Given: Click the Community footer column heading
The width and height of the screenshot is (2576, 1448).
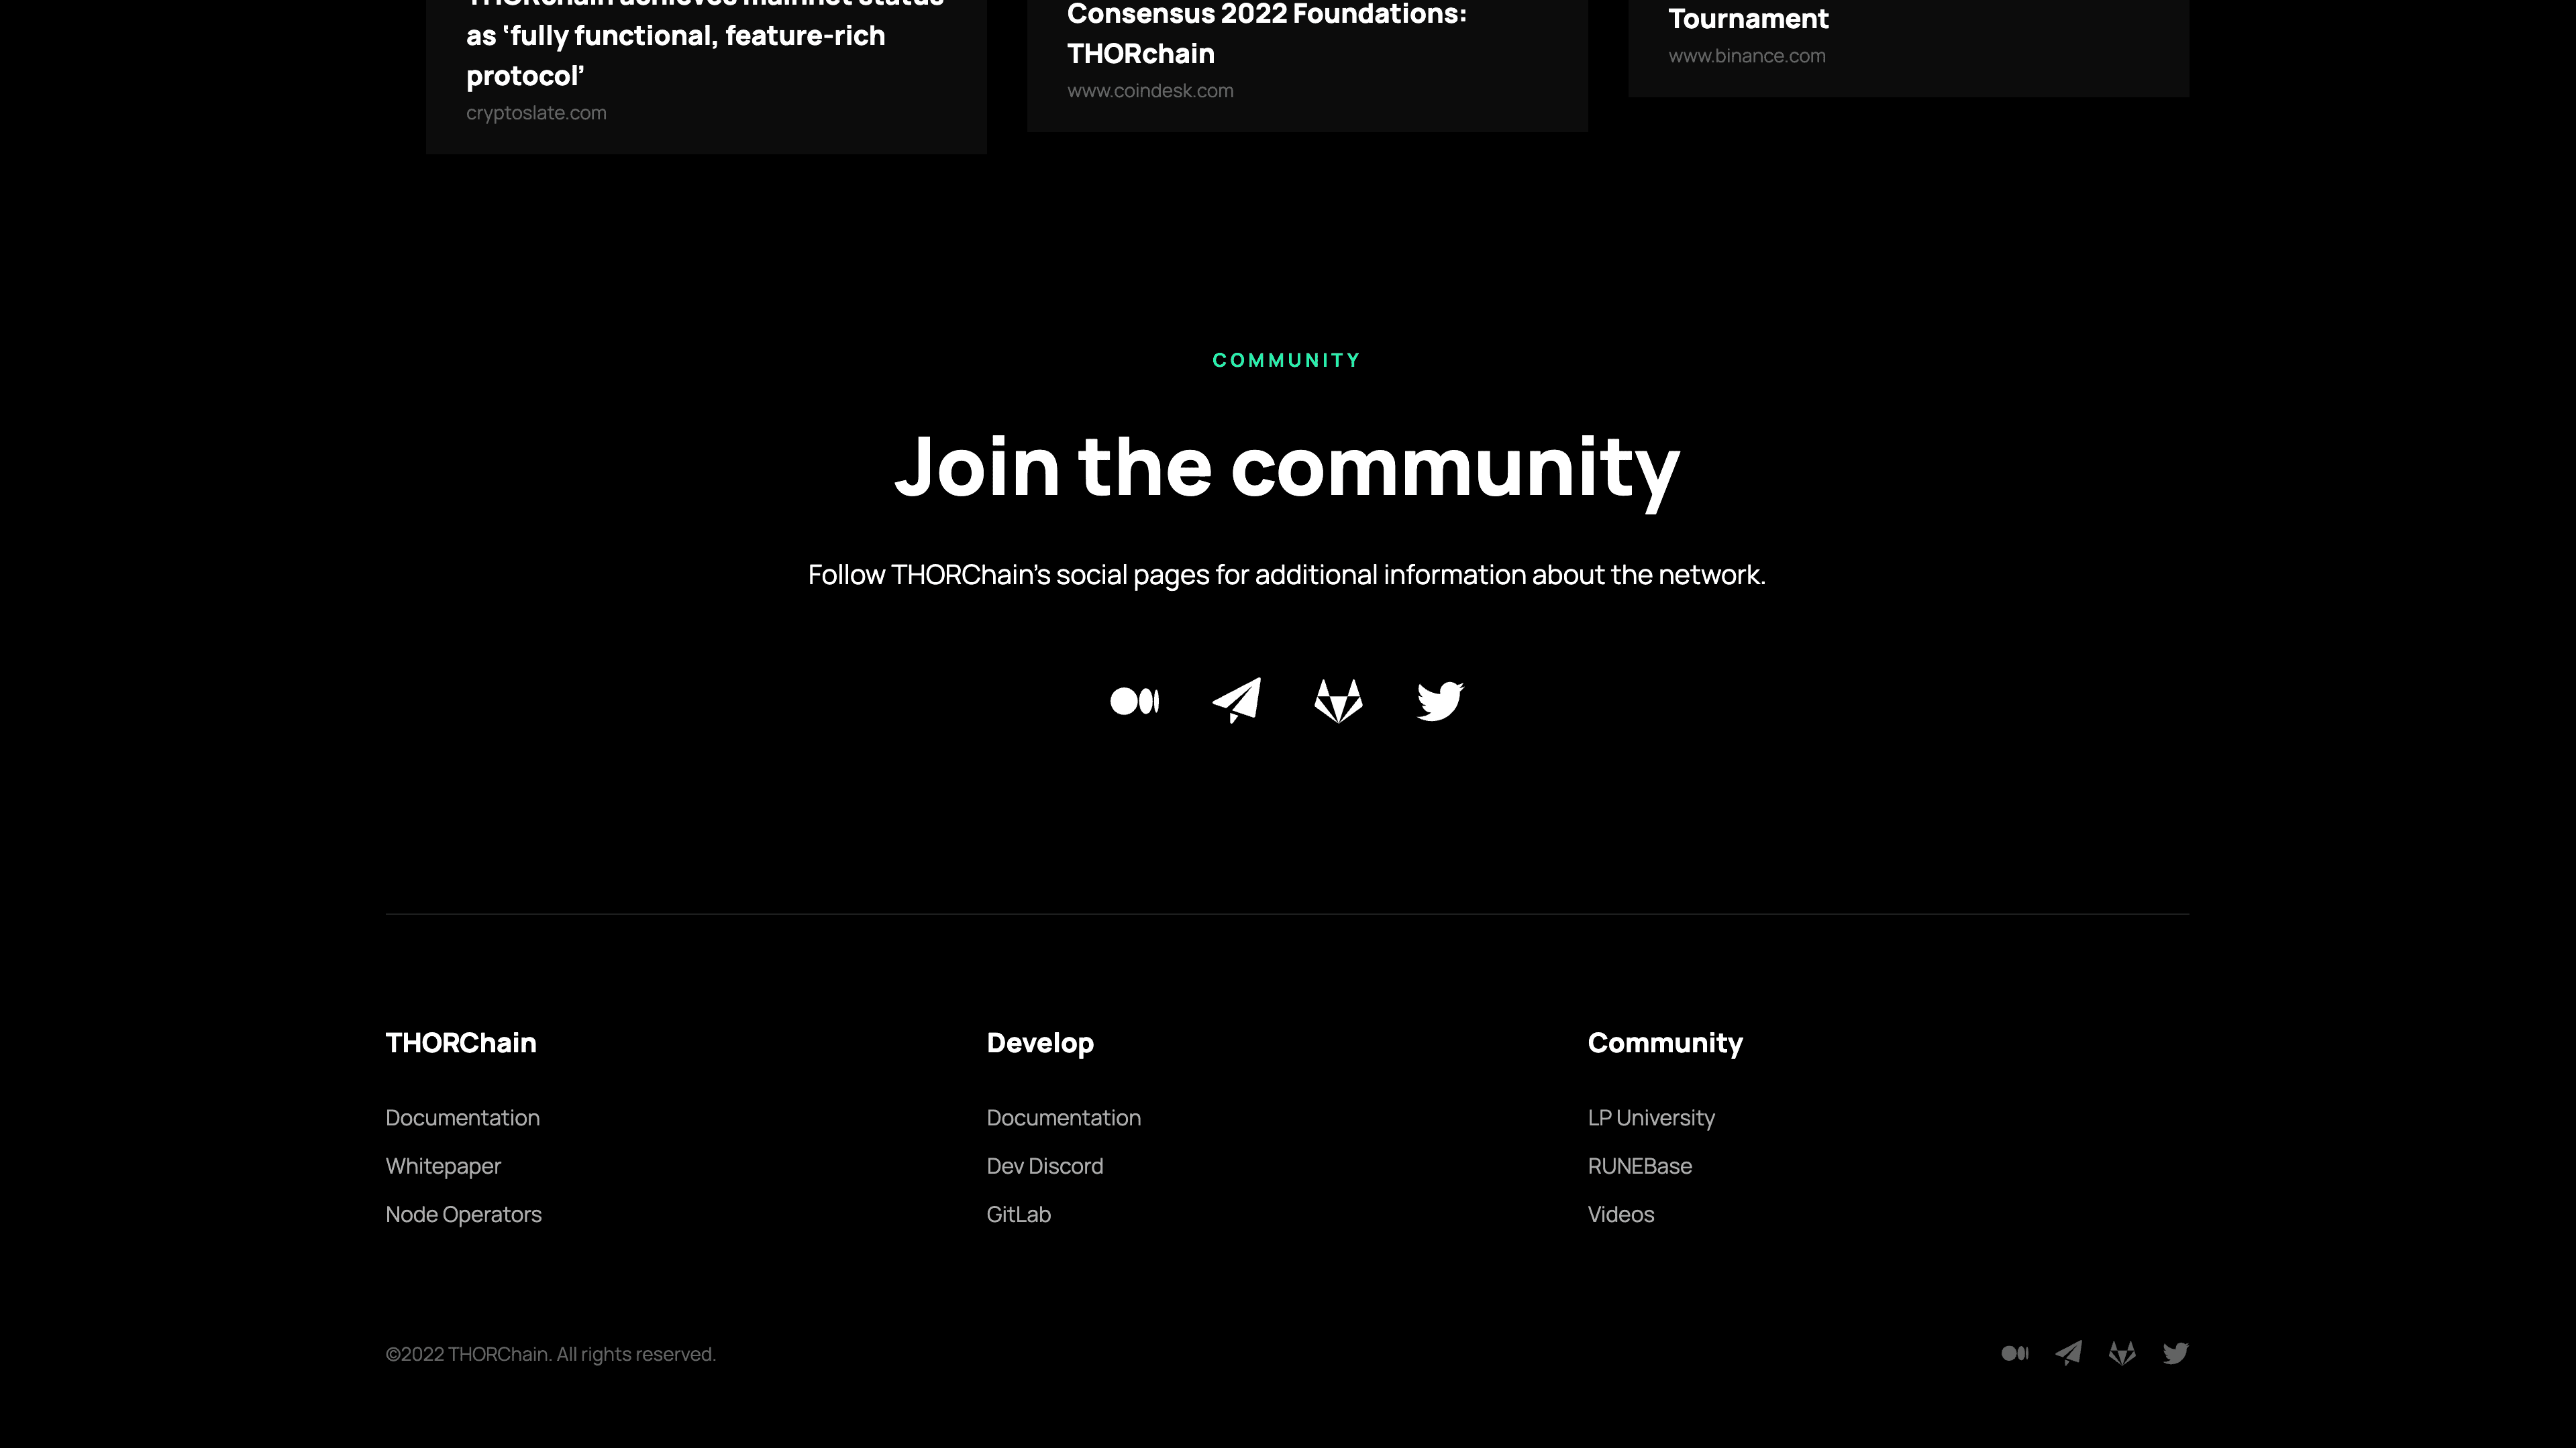Looking at the screenshot, I should coord(1665,1044).
